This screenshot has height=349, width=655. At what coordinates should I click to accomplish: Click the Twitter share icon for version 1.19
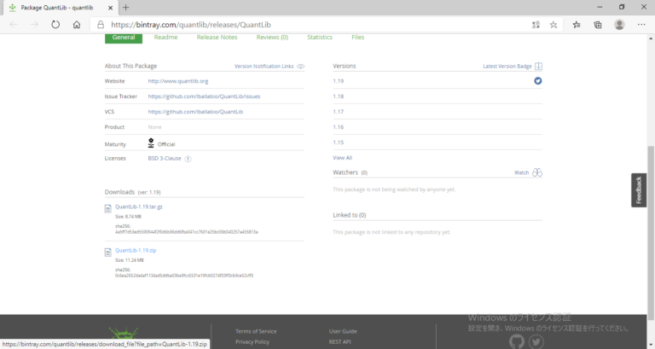click(538, 81)
